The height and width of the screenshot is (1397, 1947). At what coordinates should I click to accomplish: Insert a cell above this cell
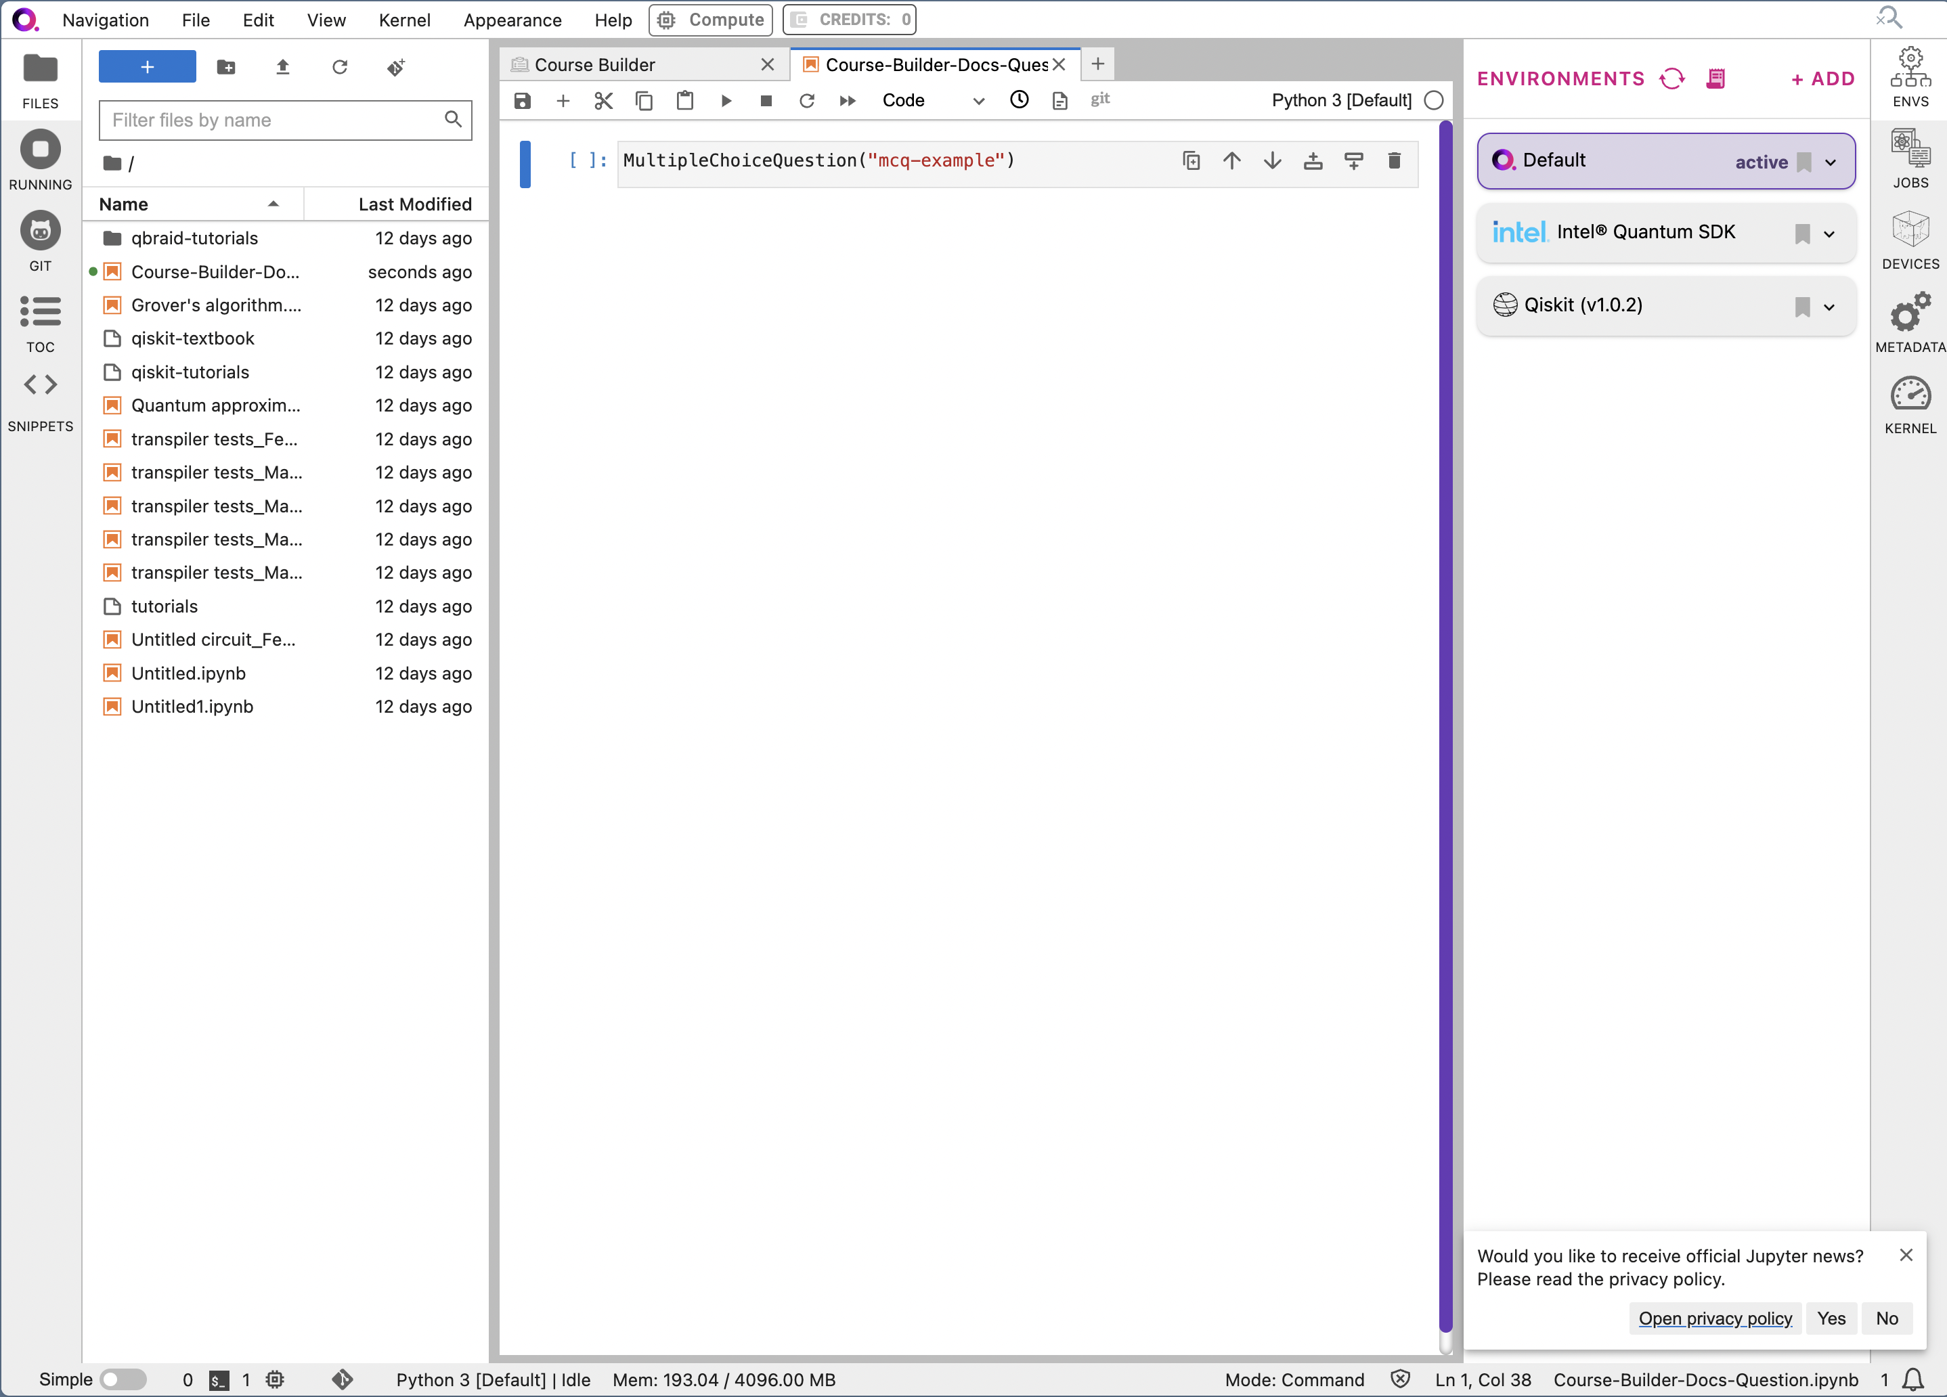1313,160
